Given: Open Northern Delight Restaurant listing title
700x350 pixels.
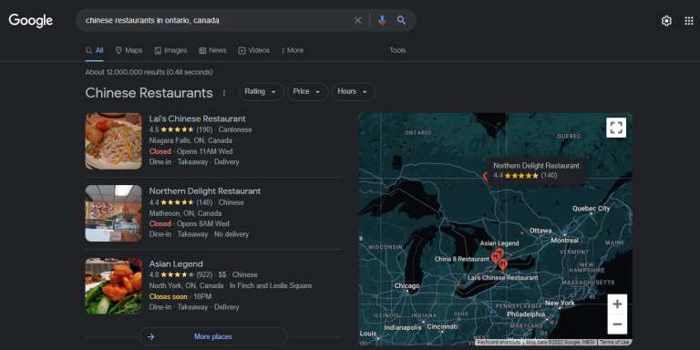Looking at the screenshot, I should [x=205, y=191].
